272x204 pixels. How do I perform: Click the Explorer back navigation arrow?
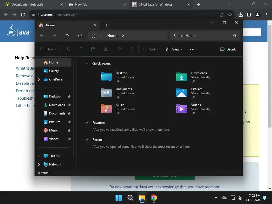pos(42,36)
